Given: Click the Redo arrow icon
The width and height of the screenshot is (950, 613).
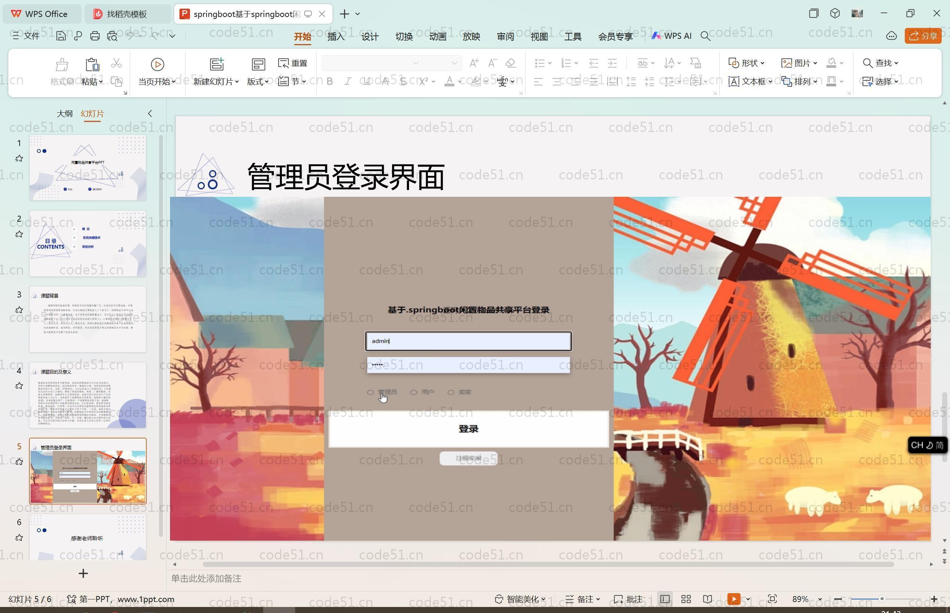Looking at the screenshot, I should (x=155, y=36).
